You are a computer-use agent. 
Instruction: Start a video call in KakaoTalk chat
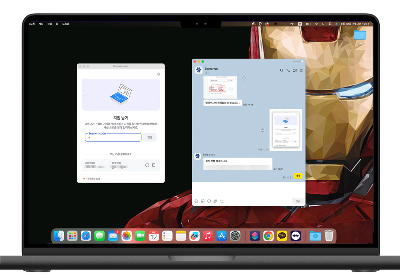[295, 70]
